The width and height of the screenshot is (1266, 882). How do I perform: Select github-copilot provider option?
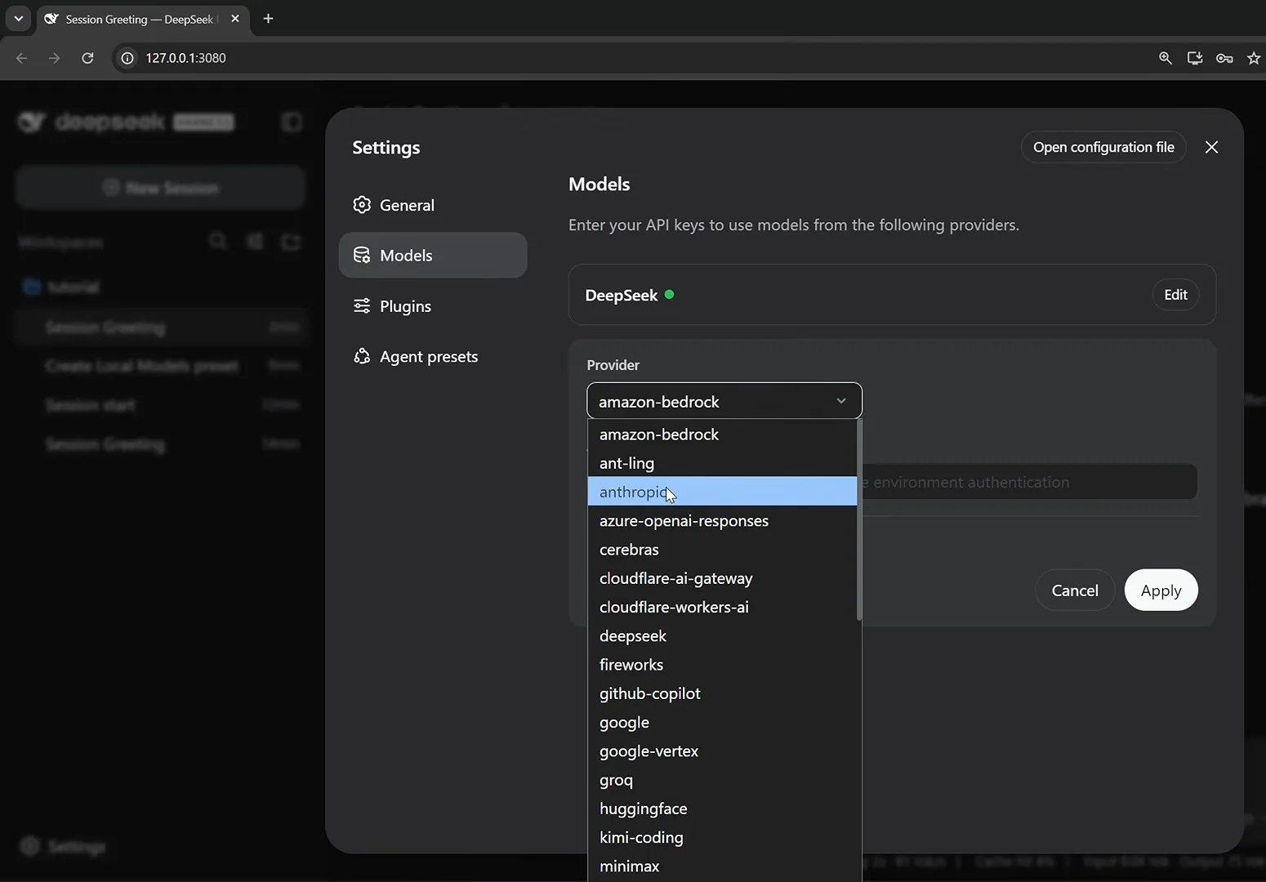(722, 693)
